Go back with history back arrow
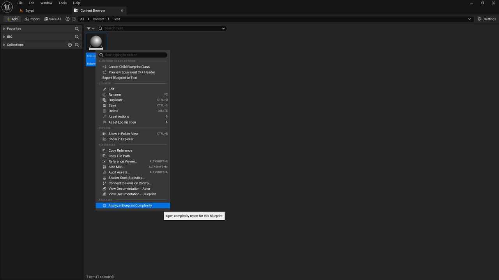This screenshot has width=499, height=280. coord(67,19)
